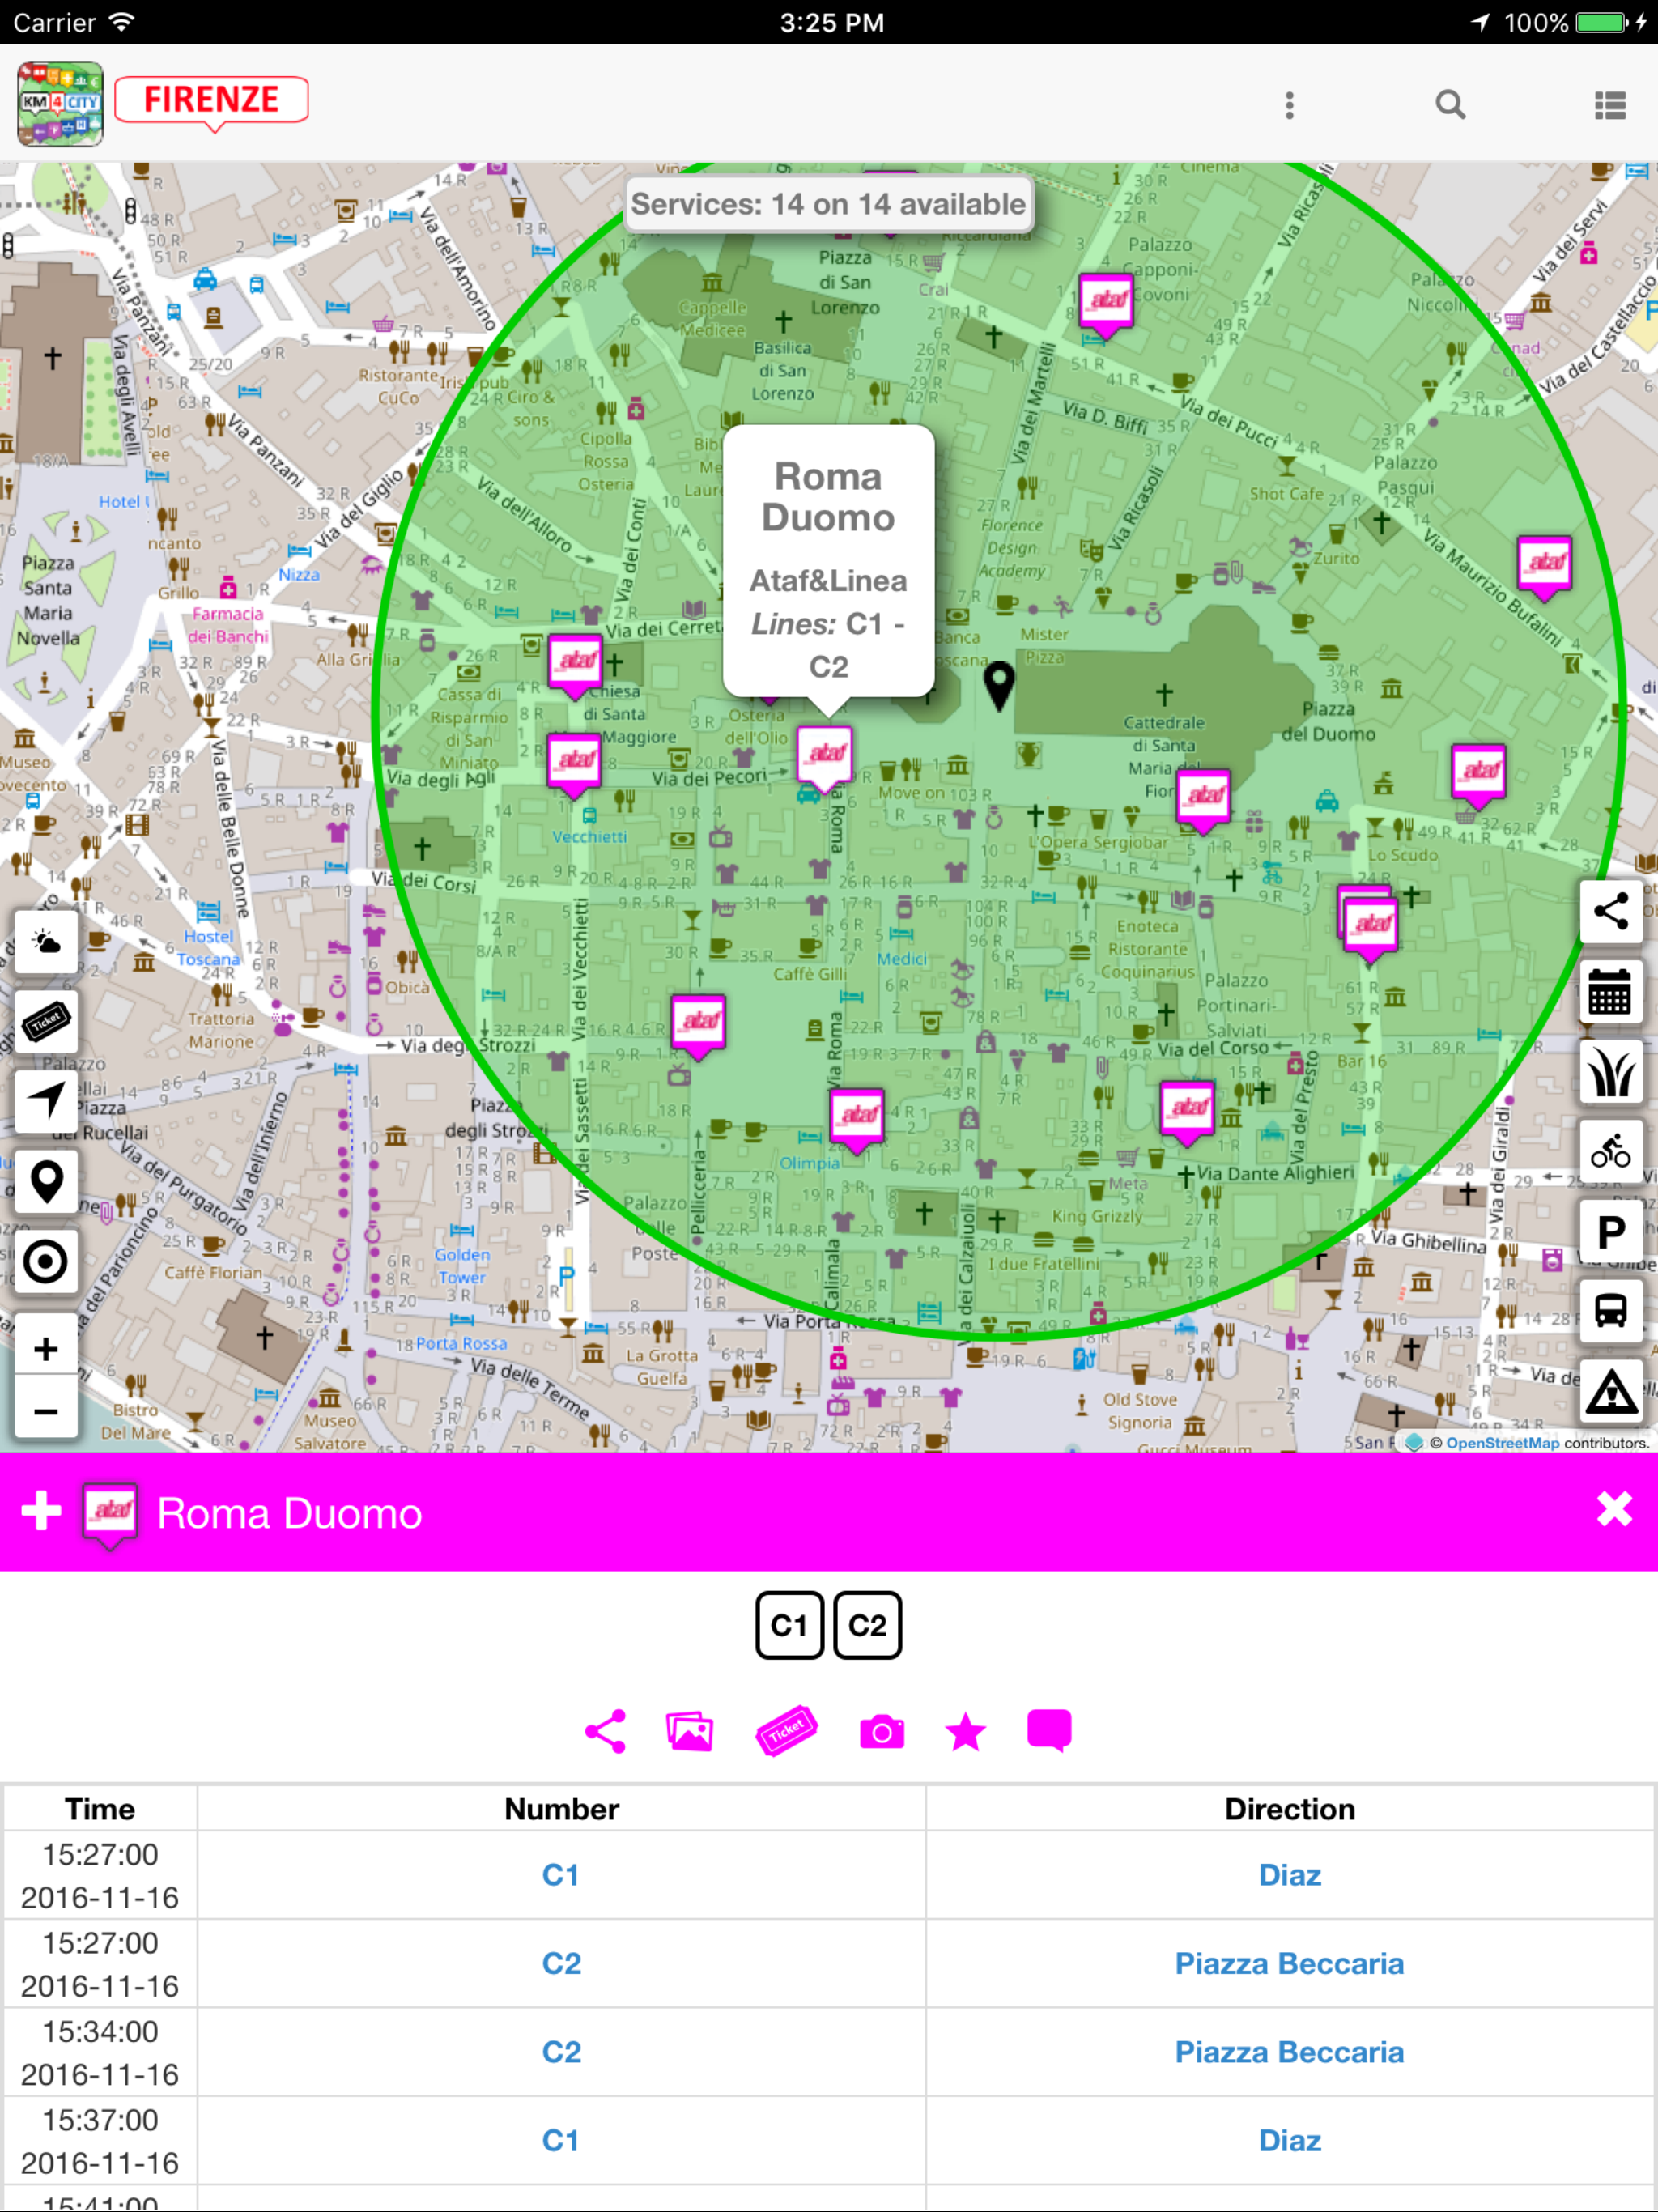Screen dimensions: 1658x2212
Task: Click the Time column header
Action: (100, 1809)
